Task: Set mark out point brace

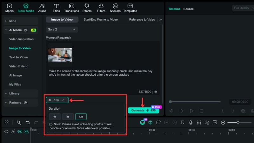Action: [233, 111]
